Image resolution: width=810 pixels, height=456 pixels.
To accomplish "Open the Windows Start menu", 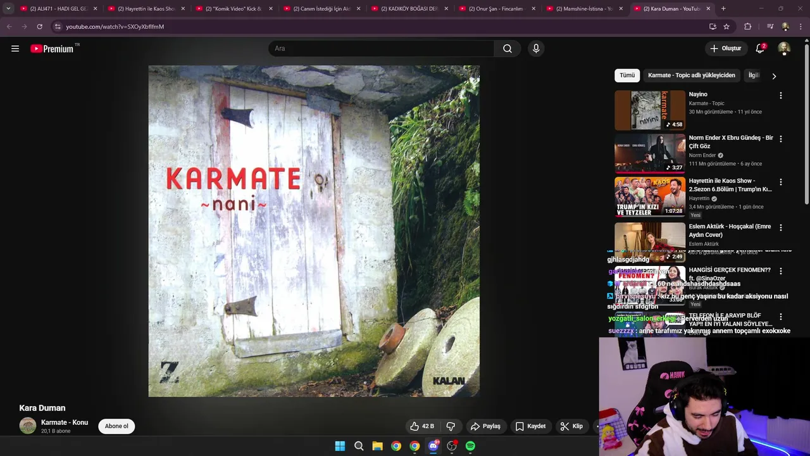I will click(x=340, y=446).
